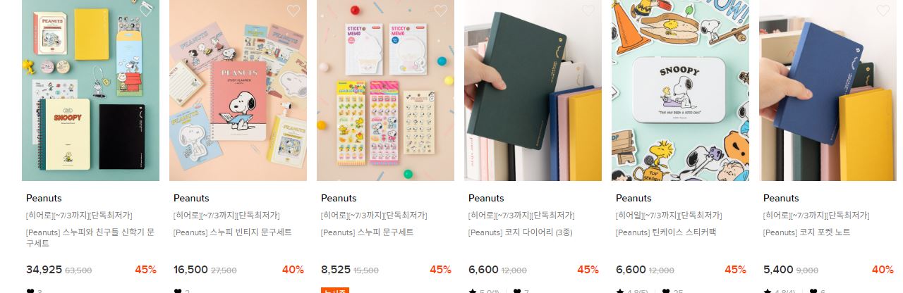903x293 pixels.
Task: Like the green cozy diary with heart icon
Action: click(588, 10)
